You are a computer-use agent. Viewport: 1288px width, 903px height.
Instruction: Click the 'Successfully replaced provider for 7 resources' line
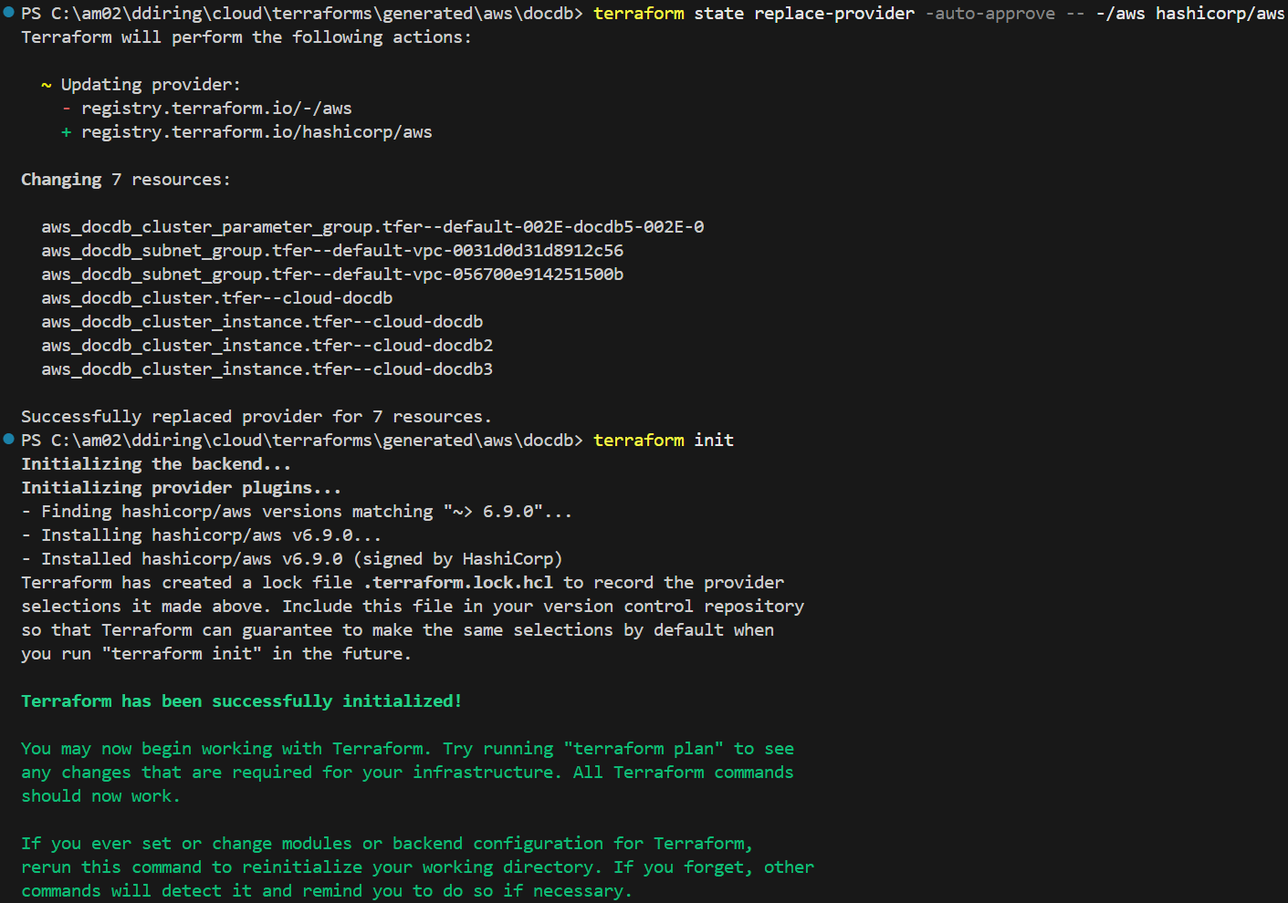[257, 417]
